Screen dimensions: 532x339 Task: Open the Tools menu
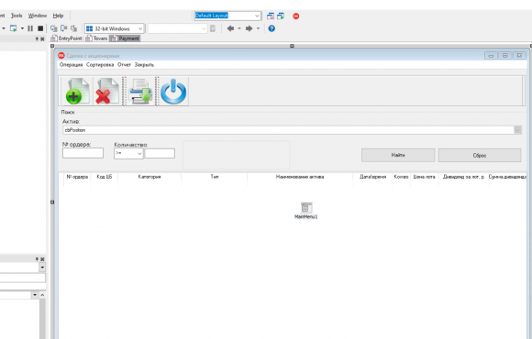(17, 16)
